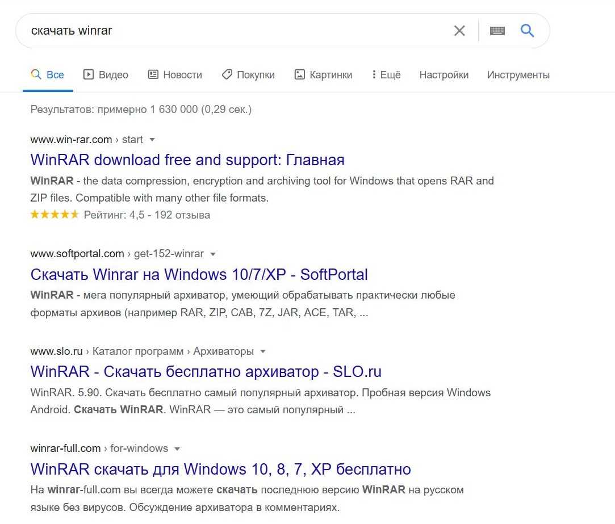Open the arrow menu beside www.slo.ru
The width and height of the screenshot is (615, 524).
tap(262, 351)
